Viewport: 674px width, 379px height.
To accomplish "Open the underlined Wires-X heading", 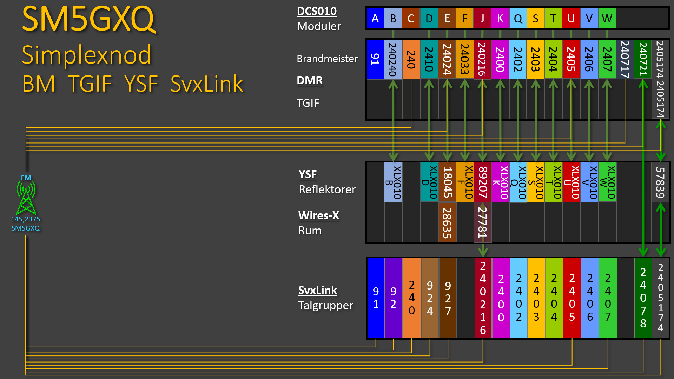I will 319,215.
